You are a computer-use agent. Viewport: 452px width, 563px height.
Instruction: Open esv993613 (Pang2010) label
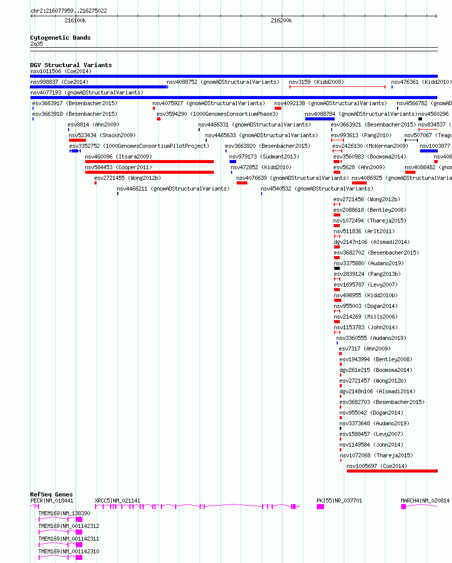pos(361,135)
